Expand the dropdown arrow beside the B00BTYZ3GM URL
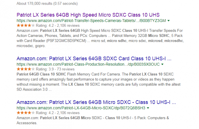Screen dimensions: 199x129 point(169,20)
